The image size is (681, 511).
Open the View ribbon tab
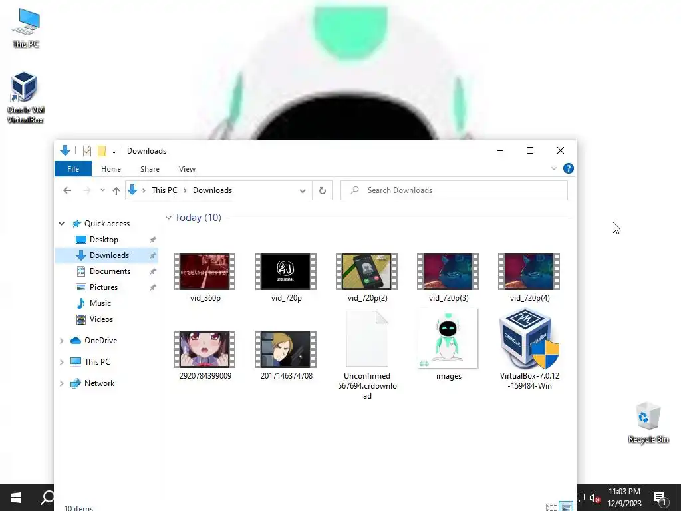click(x=187, y=169)
